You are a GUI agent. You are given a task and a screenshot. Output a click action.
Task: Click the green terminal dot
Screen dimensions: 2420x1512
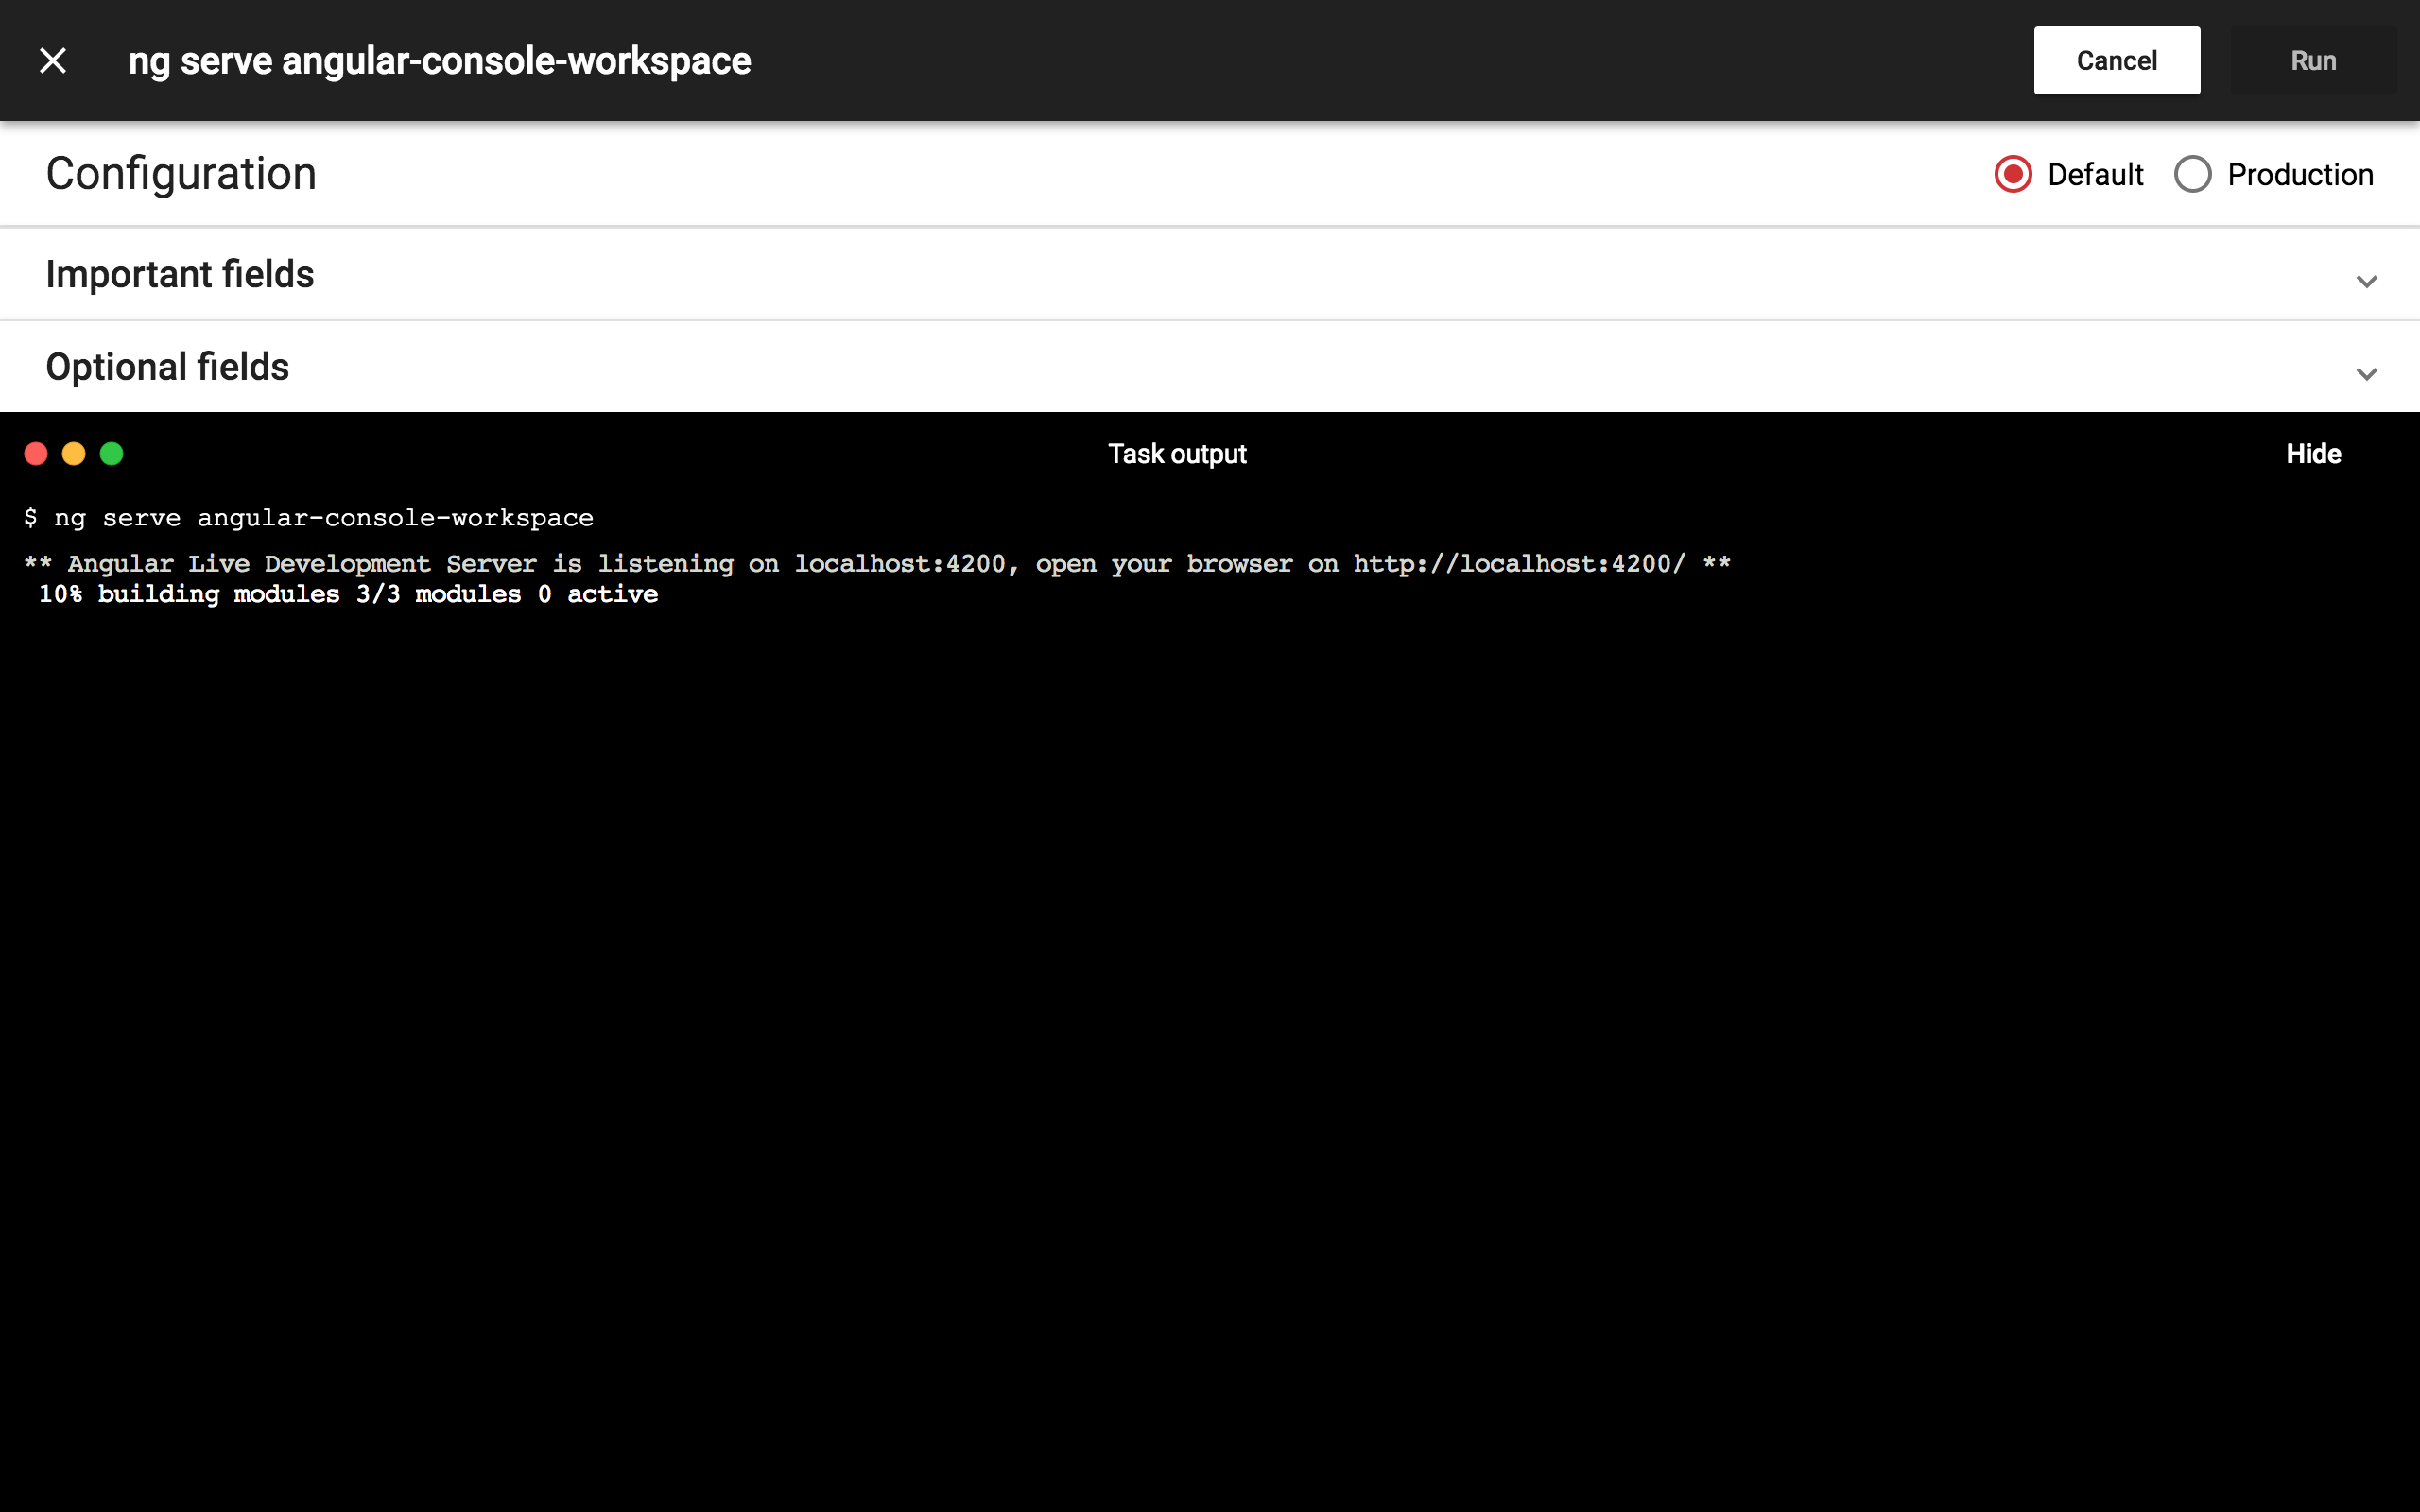click(112, 454)
